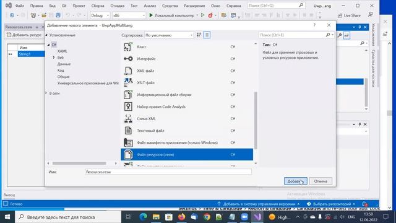Viewport: 396px width, 223px height.
Task: Open the Вид menu
Action: click(52, 6)
